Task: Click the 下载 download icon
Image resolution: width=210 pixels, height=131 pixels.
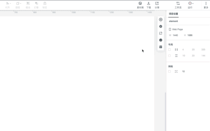Action: [x=149, y=3]
